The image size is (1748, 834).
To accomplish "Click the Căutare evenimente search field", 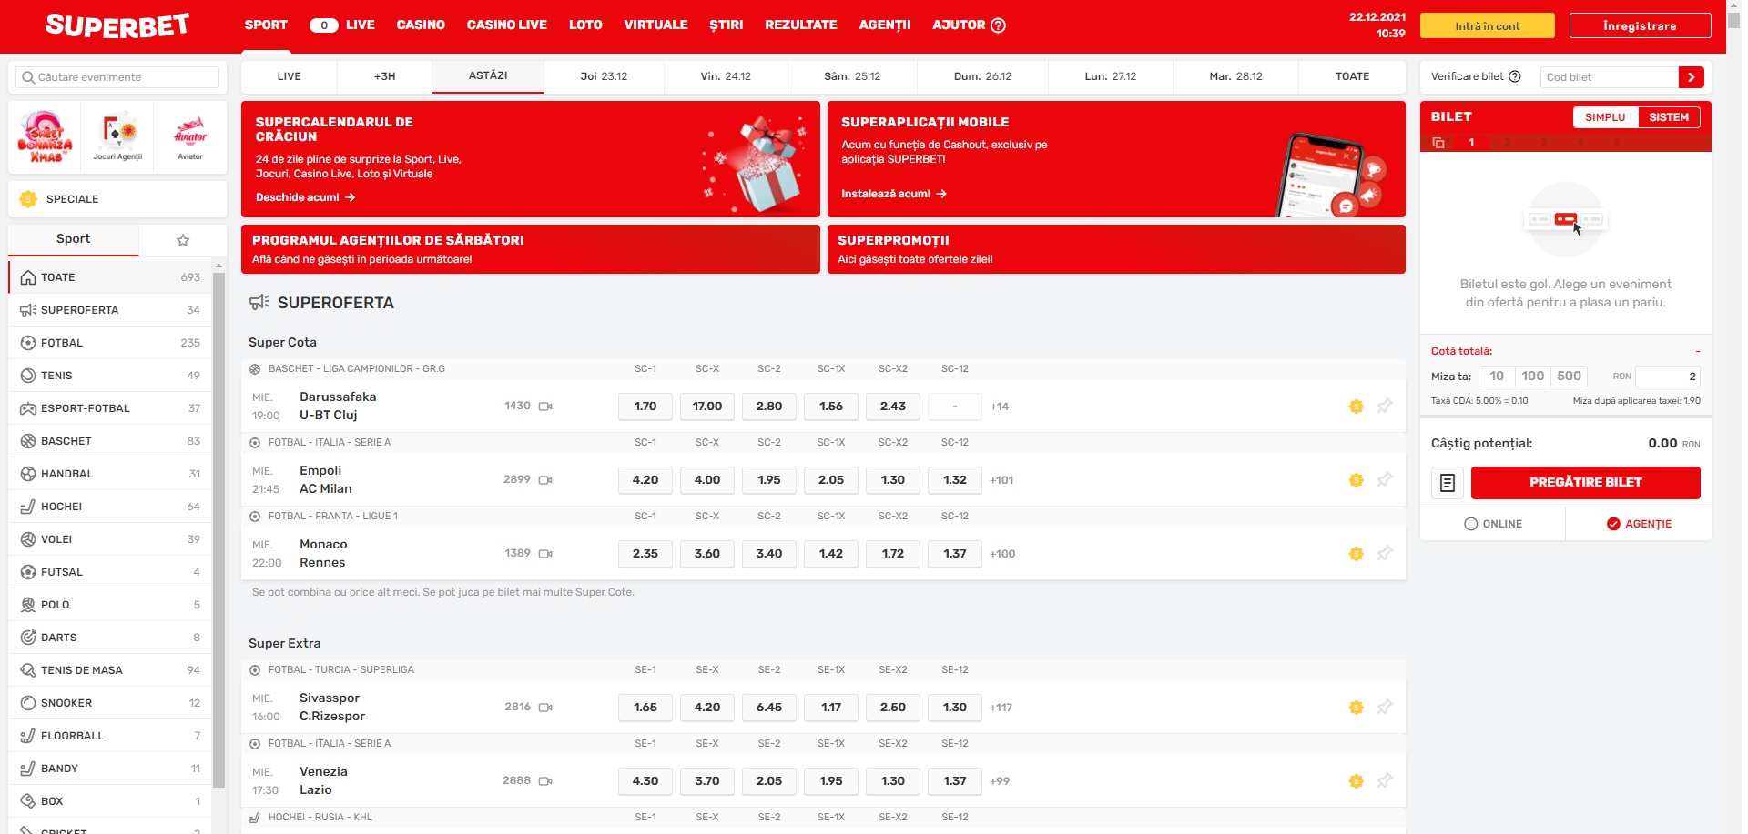I will tap(117, 77).
